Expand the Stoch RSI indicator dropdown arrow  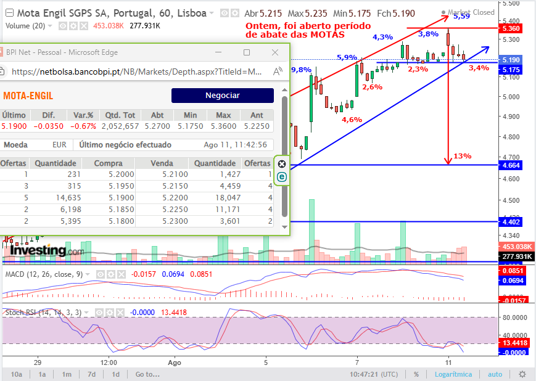pos(86,313)
